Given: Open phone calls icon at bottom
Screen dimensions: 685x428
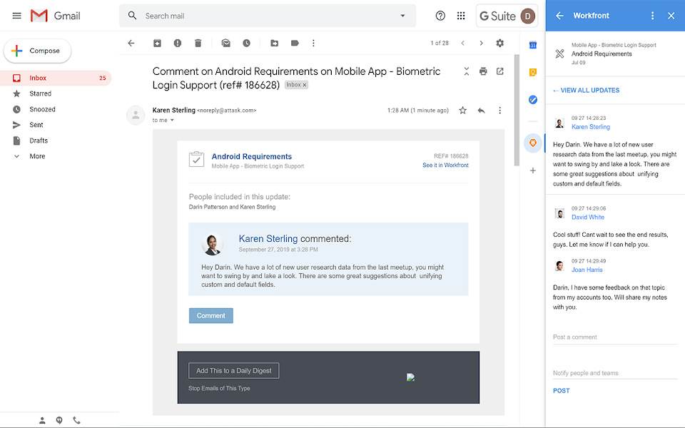Looking at the screenshot, I should [x=76, y=420].
